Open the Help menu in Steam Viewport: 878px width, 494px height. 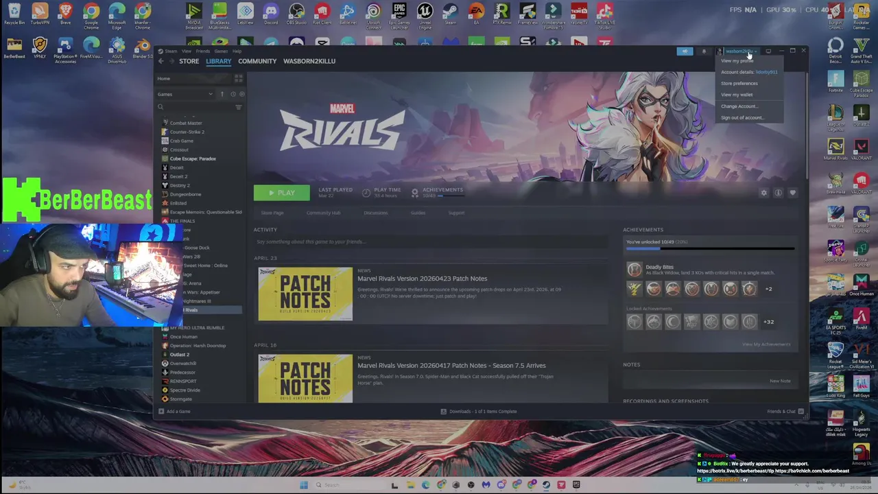tap(237, 51)
